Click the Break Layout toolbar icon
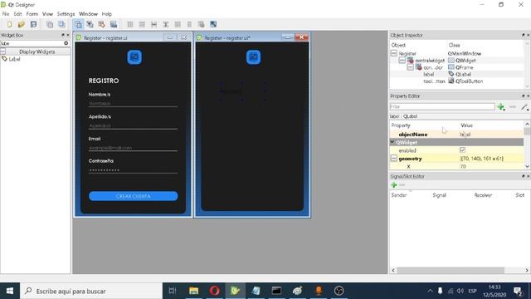This screenshot has width=531, height=299. [x=201, y=24]
